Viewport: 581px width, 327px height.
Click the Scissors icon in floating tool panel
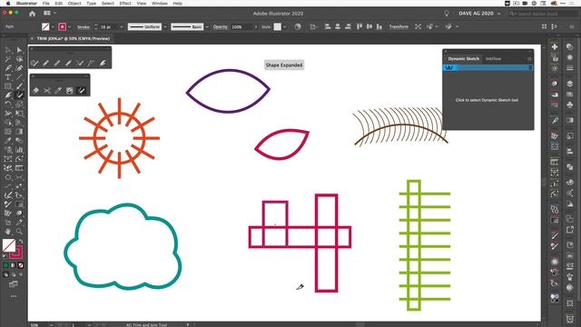(x=47, y=91)
